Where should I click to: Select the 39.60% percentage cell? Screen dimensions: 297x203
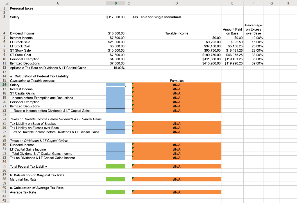[253, 63]
